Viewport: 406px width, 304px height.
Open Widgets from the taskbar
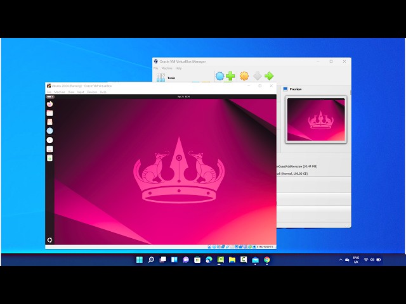pyautogui.click(x=174, y=260)
